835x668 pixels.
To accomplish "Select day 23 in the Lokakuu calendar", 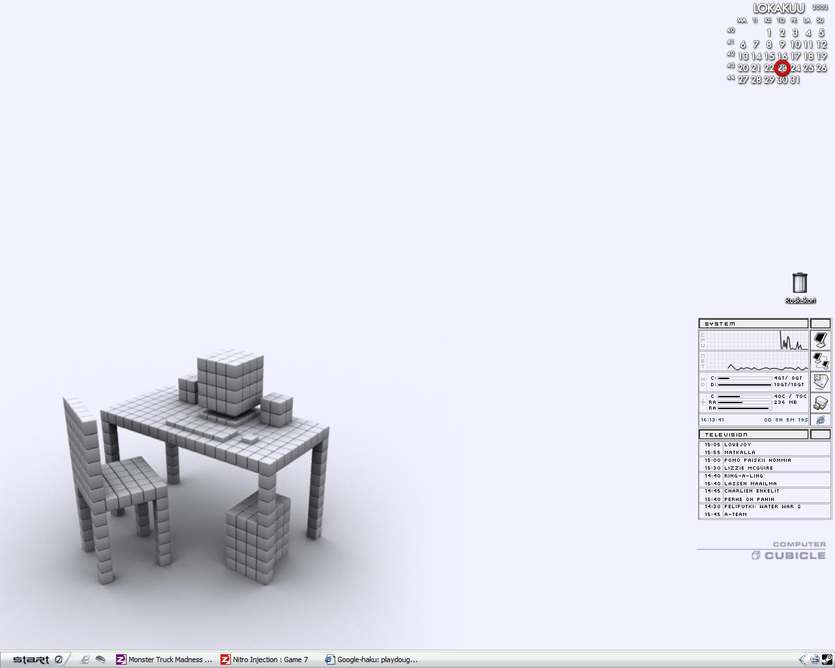I will (782, 68).
